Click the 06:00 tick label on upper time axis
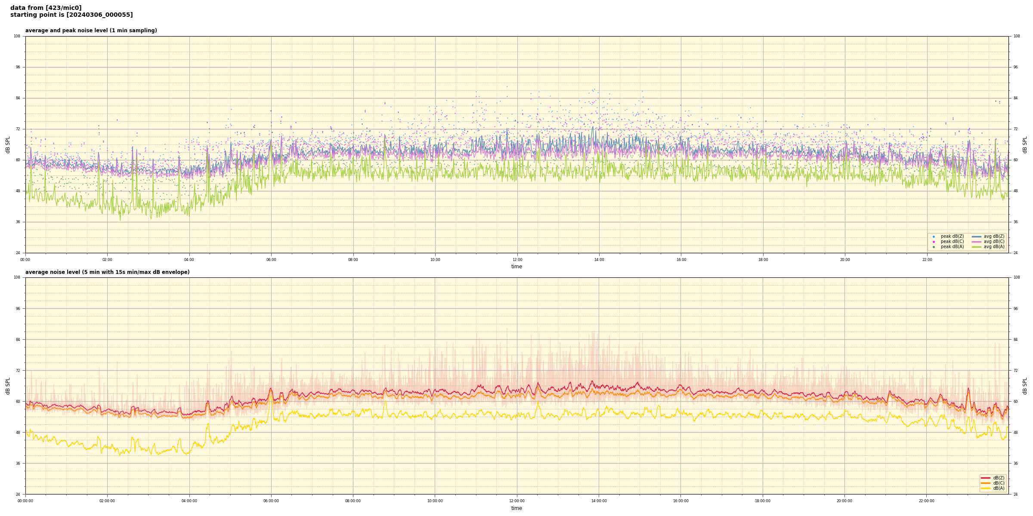1033x516 pixels. pyautogui.click(x=271, y=260)
